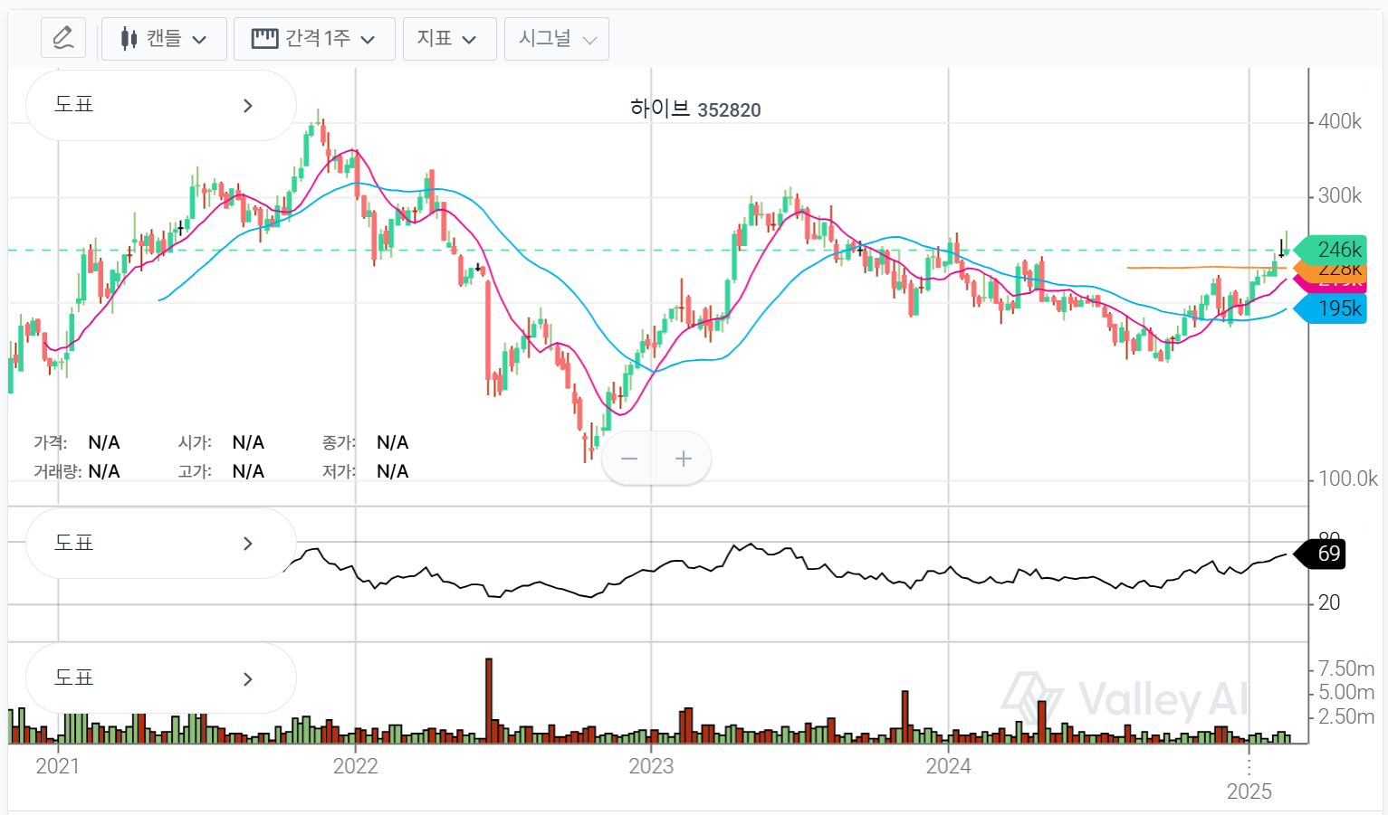Expand the 도표 panel on price chart
The width and height of the screenshot is (1388, 815).
click(160, 106)
